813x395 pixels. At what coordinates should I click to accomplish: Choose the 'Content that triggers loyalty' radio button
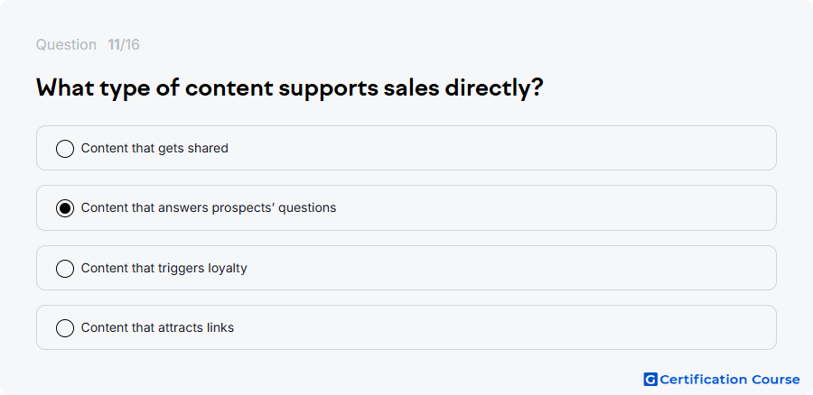[65, 269]
